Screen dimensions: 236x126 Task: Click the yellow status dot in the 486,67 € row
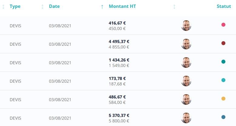coord(223,99)
